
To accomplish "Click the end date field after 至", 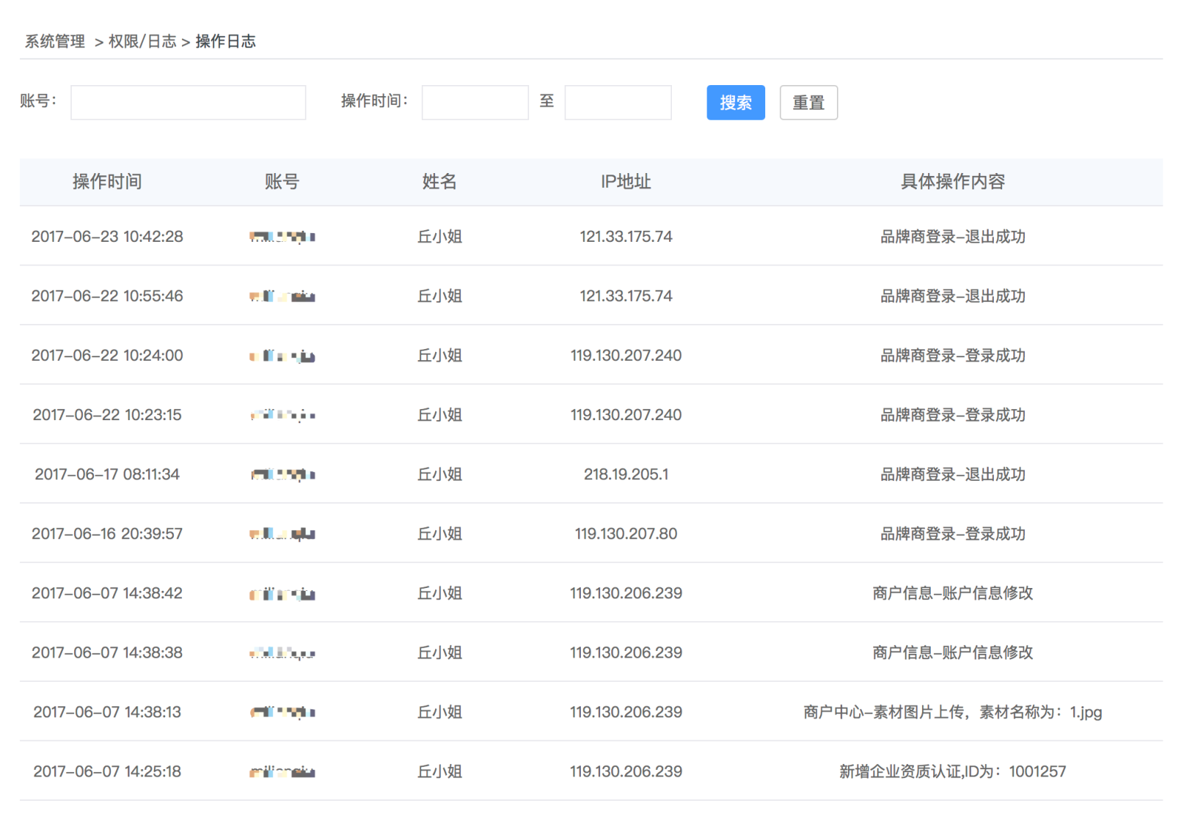I will tap(618, 102).
